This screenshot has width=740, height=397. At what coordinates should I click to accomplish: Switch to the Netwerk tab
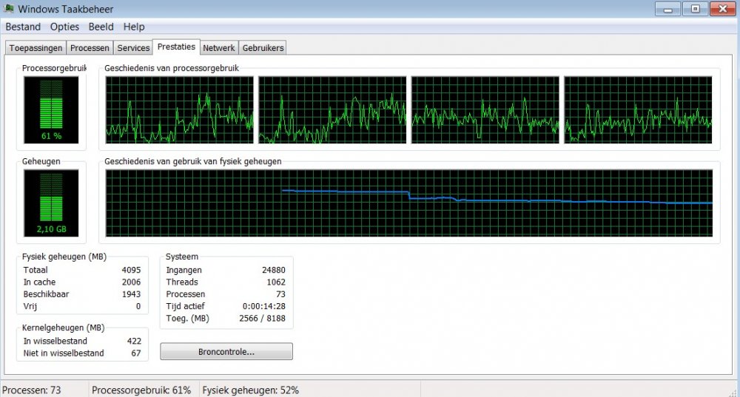pyautogui.click(x=219, y=48)
